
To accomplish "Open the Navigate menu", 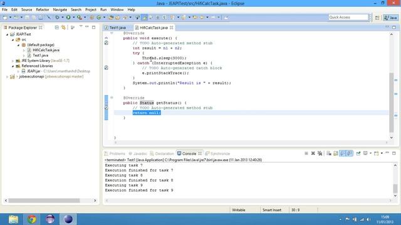I will [60, 10].
